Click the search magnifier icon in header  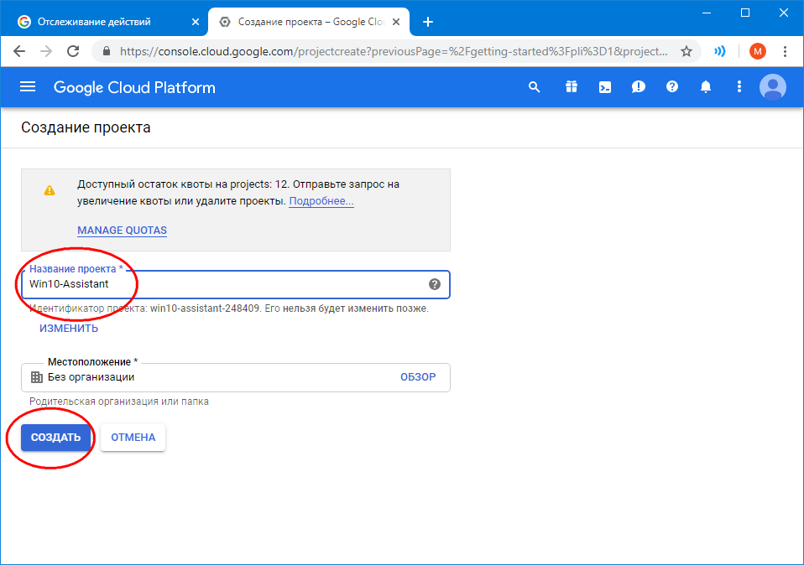point(535,87)
